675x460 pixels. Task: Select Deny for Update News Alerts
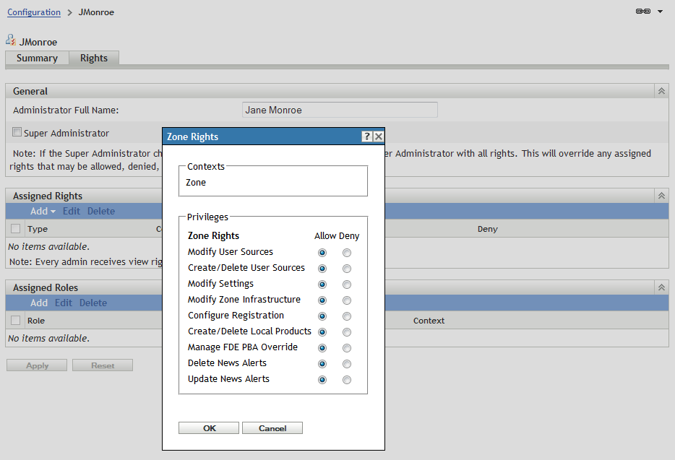point(347,380)
